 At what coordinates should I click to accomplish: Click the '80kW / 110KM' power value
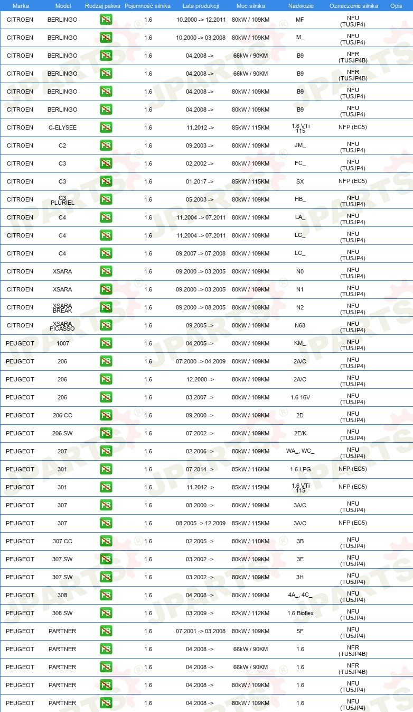tap(251, 541)
